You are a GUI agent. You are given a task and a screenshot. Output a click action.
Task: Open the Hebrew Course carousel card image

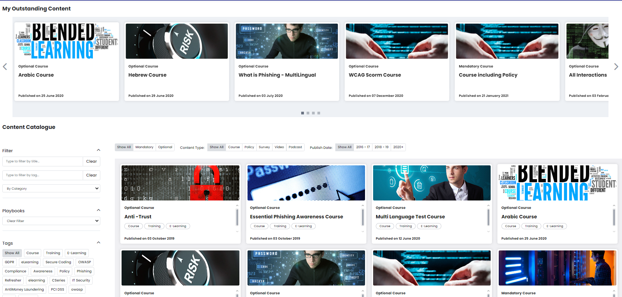coord(177,41)
